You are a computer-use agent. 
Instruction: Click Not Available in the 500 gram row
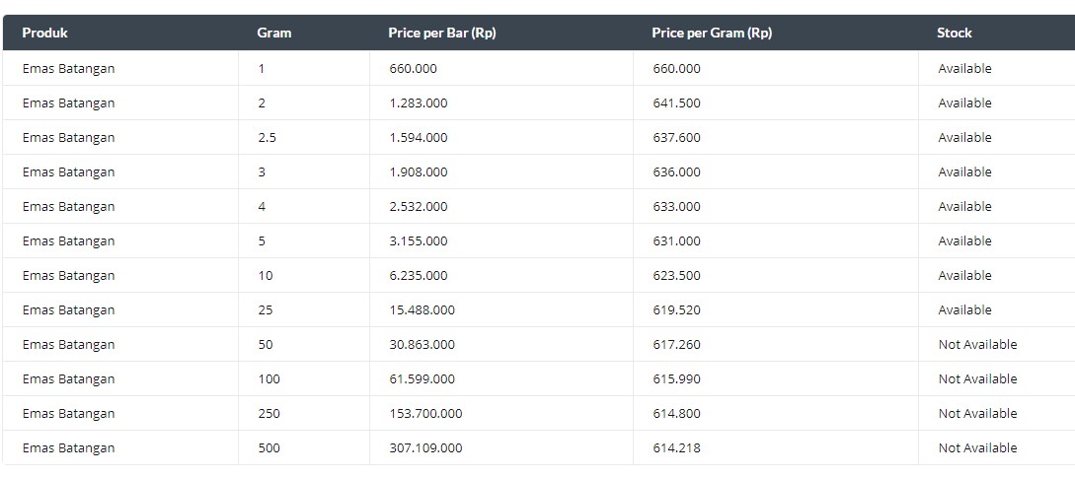977,448
